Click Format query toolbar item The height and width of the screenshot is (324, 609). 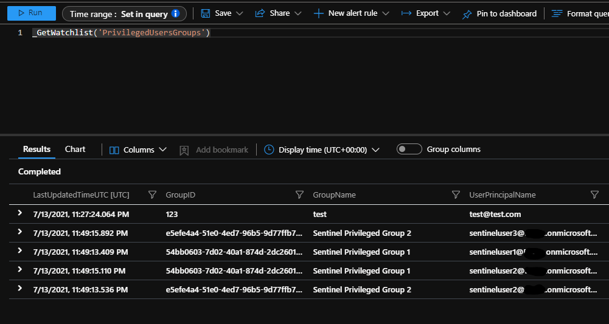point(580,13)
